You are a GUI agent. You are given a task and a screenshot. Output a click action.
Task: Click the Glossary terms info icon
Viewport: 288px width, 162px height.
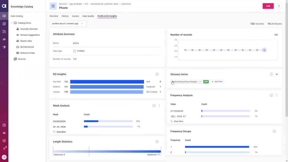pos(271,74)
